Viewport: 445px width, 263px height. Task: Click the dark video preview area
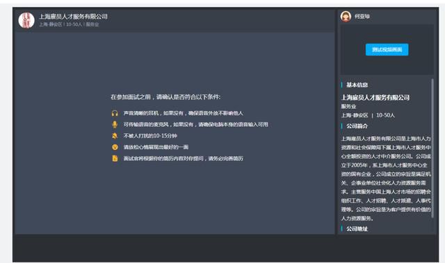[387, 49]
